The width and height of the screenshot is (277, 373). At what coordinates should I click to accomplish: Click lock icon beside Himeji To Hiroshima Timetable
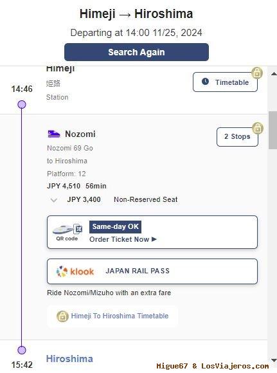click(62, 316)
